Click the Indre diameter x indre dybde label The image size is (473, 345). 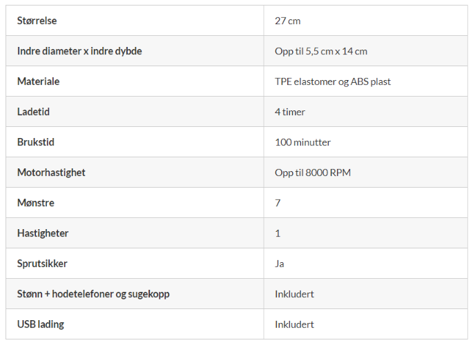tap(79, 51)
